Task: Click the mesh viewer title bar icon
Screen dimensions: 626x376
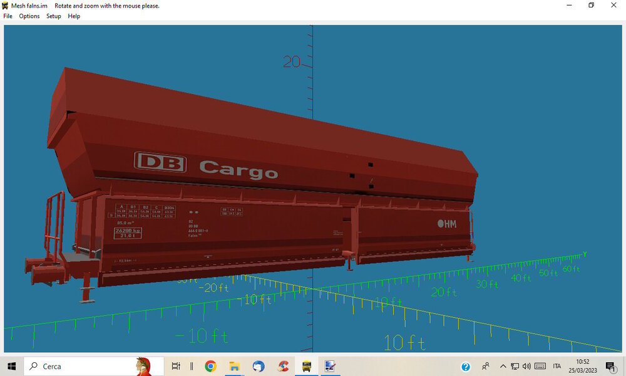Action: click(x=5, y=6)
